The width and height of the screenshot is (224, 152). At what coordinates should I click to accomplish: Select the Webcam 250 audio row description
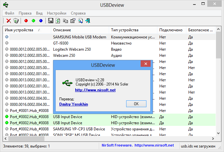tap(64, 56)
